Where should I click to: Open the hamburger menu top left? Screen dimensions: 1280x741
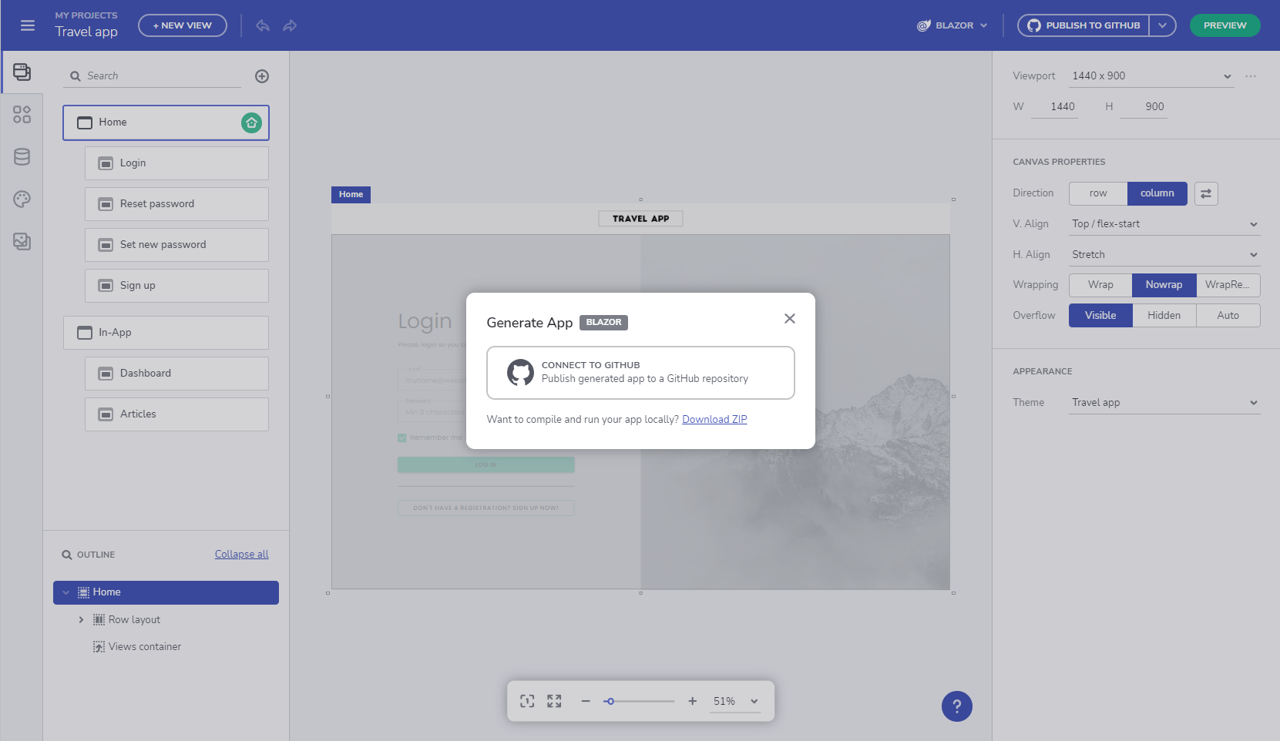pyautogui.click(x=28, y=25)
